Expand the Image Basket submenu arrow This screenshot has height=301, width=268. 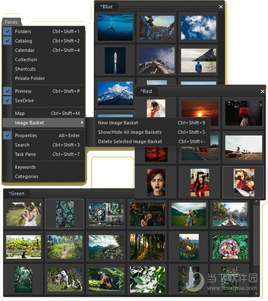(82, 122)
